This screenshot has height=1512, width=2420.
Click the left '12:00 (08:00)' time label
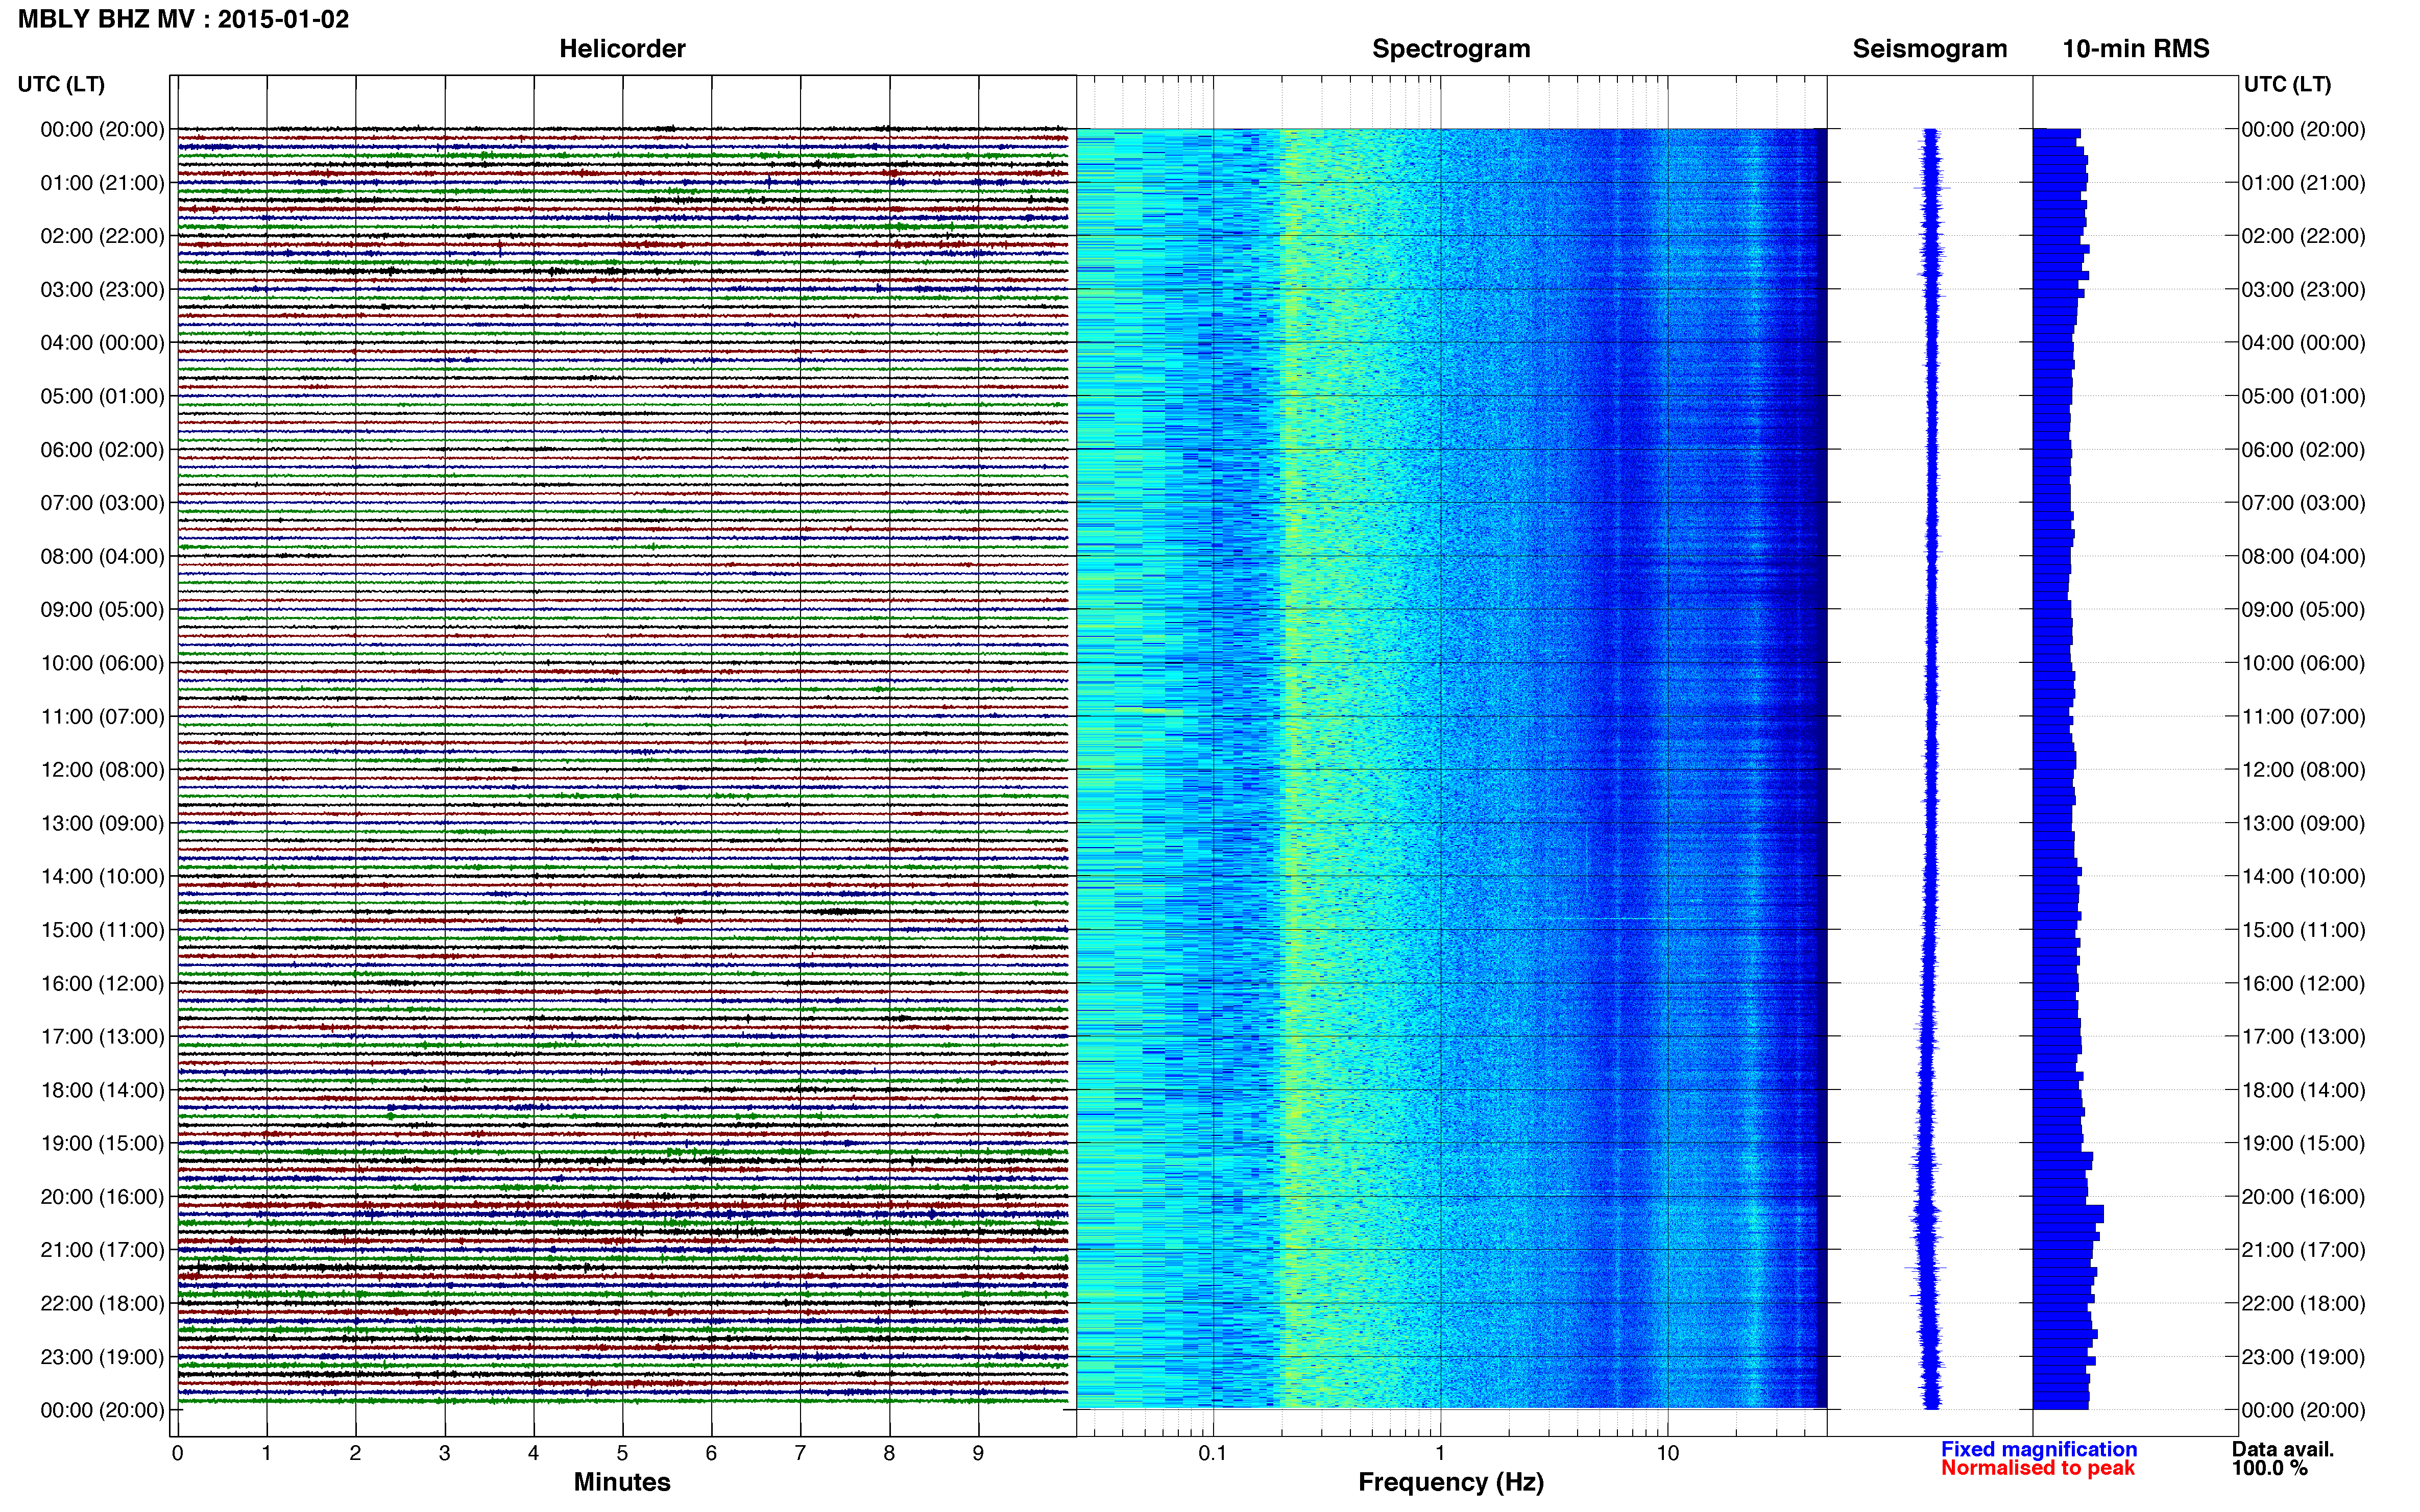(x=102, y=770)
